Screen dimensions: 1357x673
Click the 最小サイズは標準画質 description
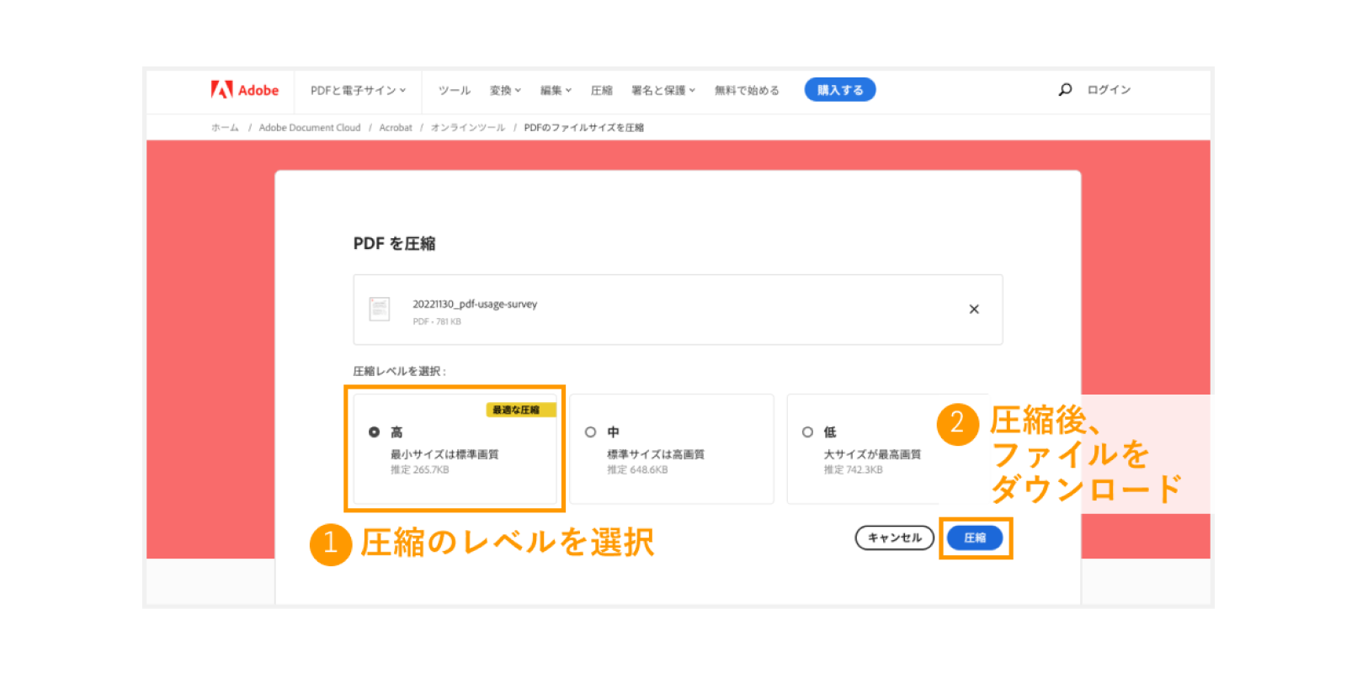444,454
